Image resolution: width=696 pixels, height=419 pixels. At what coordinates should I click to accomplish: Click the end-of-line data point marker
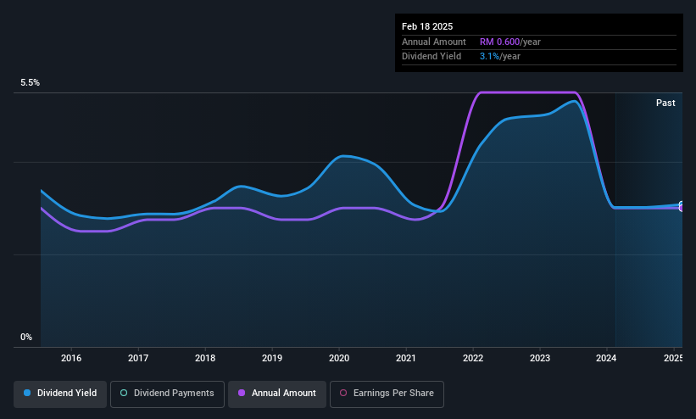682,207
